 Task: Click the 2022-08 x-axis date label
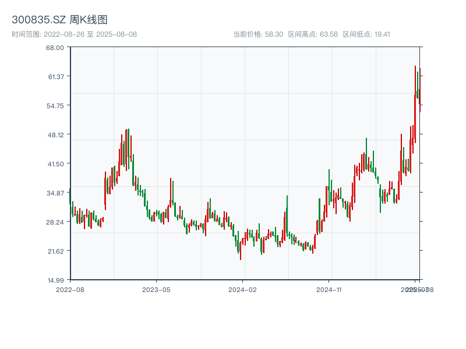[x=70, y=289]
